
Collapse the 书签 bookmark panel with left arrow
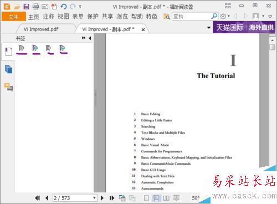coord(90,38)
